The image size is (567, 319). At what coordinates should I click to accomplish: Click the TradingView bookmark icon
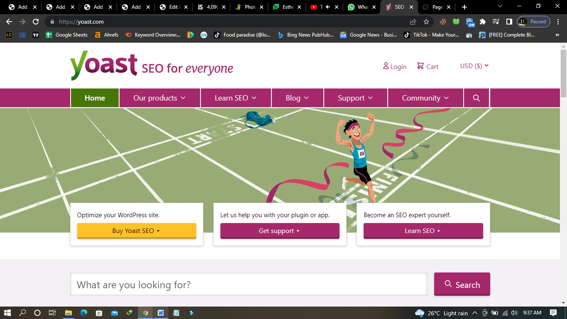[x=36, y=35]
